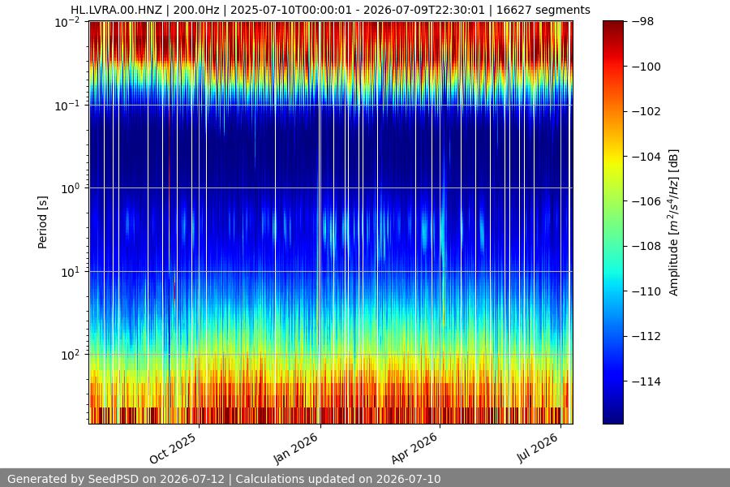This screenshot has width=730, height=487.
Task: Click the 'Apr 2026' date tick label
Action: click(414, 448)
